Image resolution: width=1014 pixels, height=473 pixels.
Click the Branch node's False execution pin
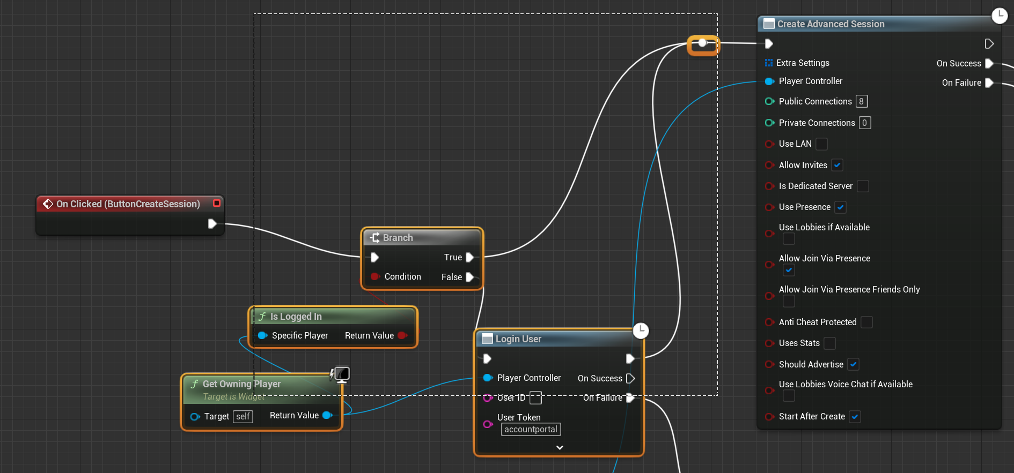469,277
